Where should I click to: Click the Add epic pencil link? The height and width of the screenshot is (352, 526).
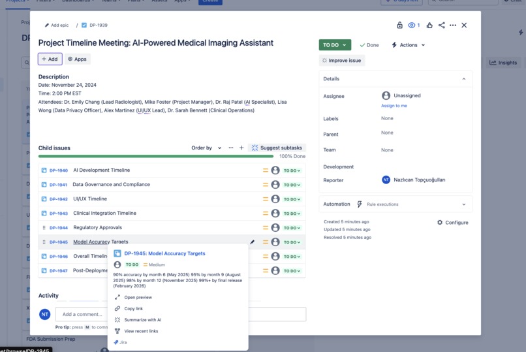pos(57,25)
